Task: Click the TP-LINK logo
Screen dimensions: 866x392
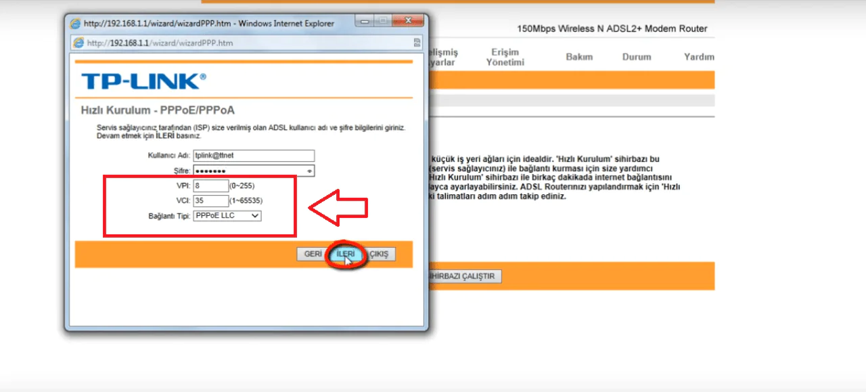Action: coord(144,81)
